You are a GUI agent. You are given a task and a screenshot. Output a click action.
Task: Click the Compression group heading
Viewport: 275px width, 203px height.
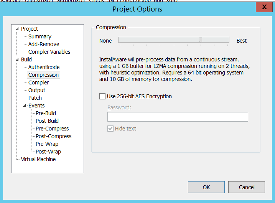[x=111, y=27]
